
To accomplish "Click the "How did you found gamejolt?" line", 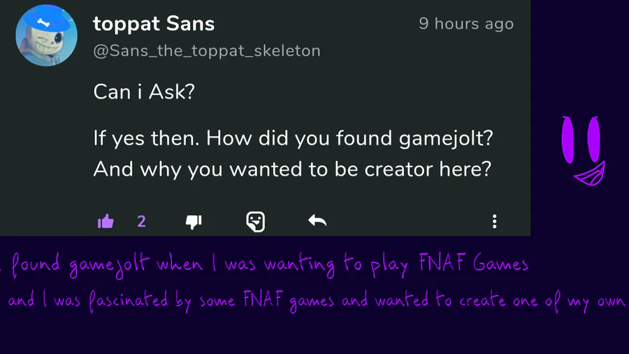I will point(294,138).
